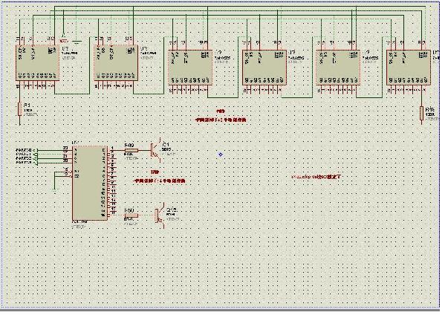The width and height of the screenshot is (448, 321).
Task: Select the chip wired to resistor R16
Action: (409, 68)
